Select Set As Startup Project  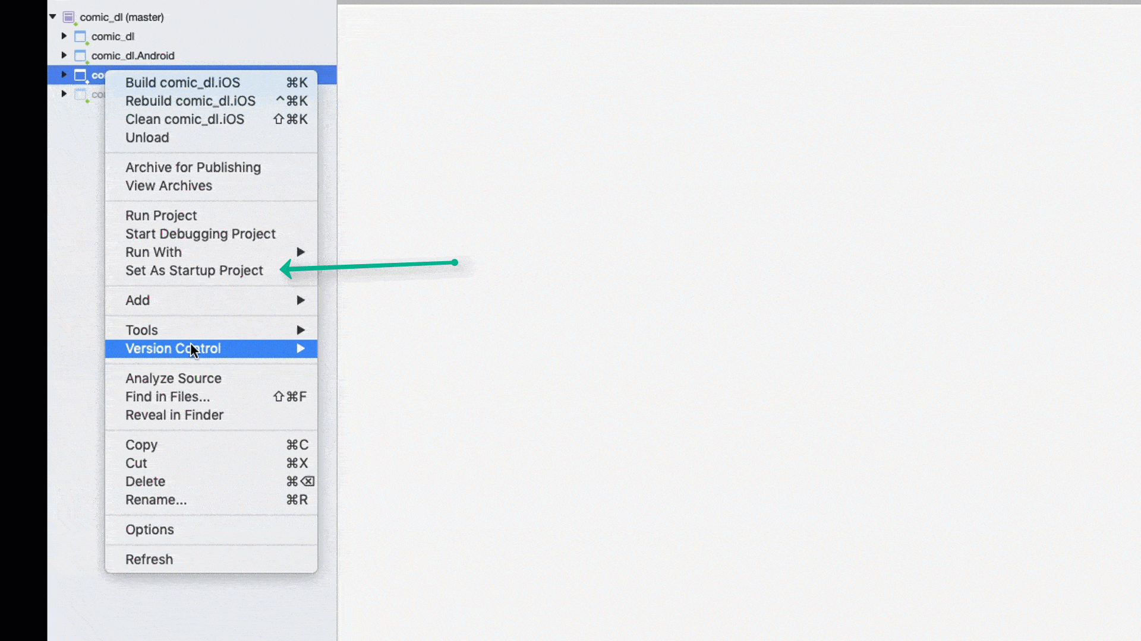[194, 271]
